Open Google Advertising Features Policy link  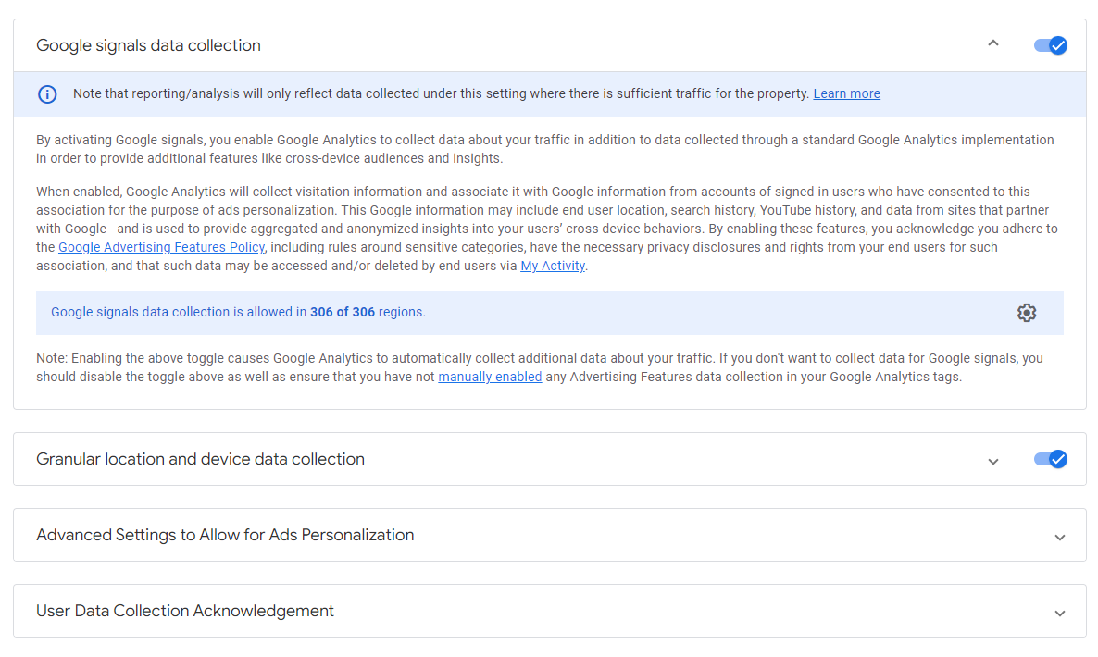coord(161,247)
